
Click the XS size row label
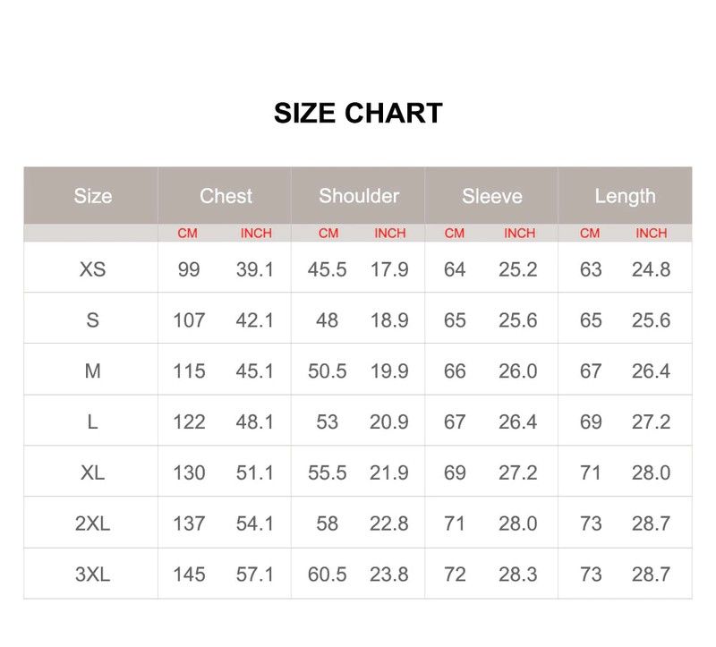coord(93,269)
